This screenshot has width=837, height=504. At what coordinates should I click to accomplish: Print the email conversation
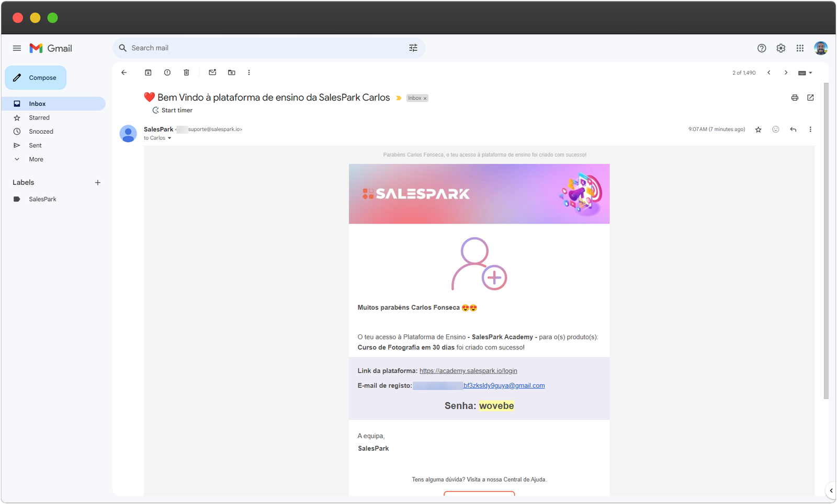[x=795, y=98]
